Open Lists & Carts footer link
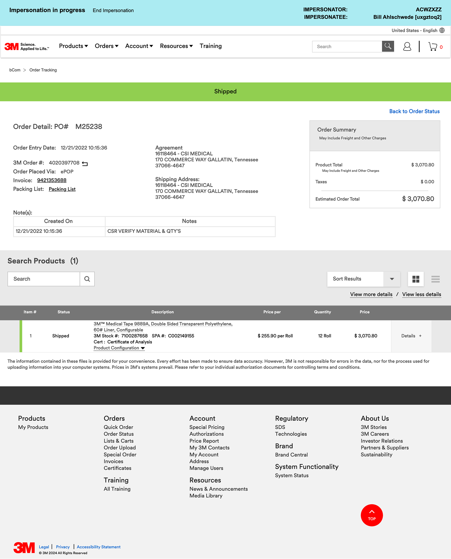Screen dimensions: 451x559 click(x=119, y=441)
